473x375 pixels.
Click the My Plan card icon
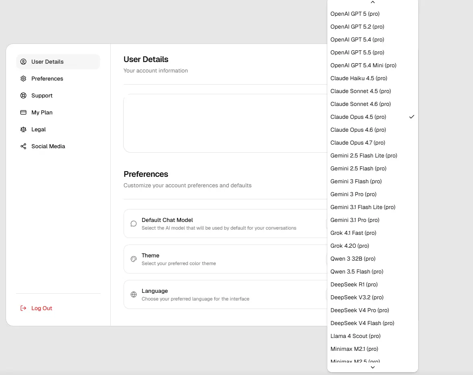(x=23, y=112)
